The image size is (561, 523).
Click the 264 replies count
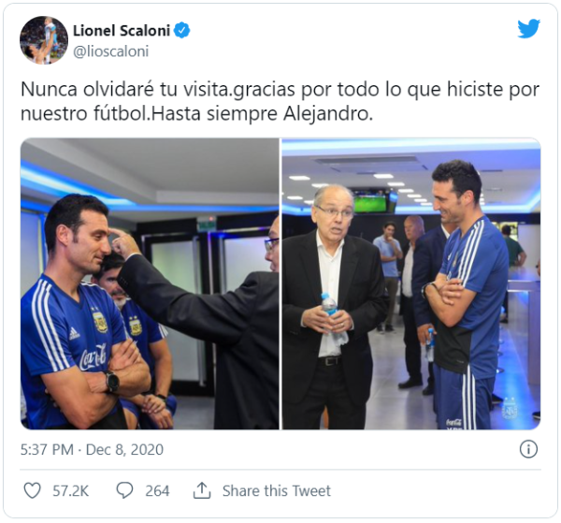(157, 491)
